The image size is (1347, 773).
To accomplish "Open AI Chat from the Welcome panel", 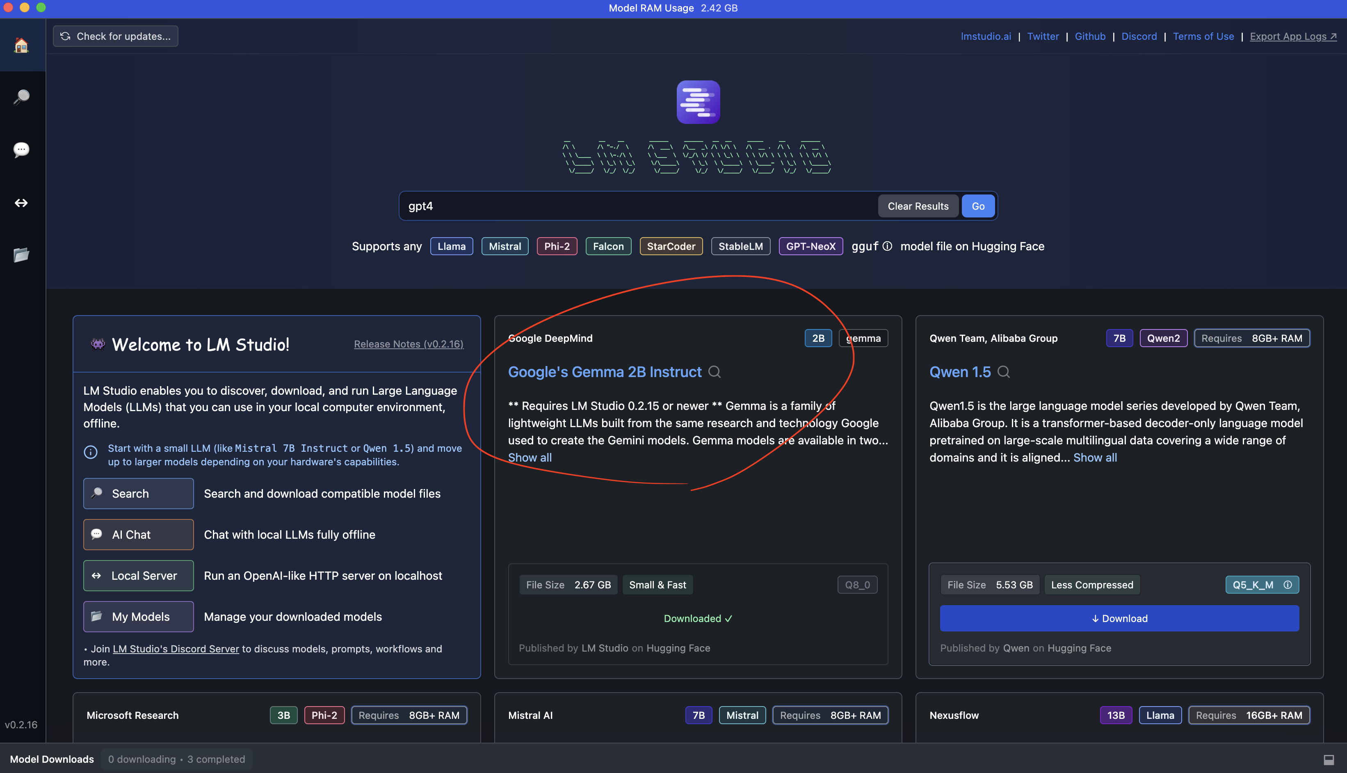I will 139,535.
